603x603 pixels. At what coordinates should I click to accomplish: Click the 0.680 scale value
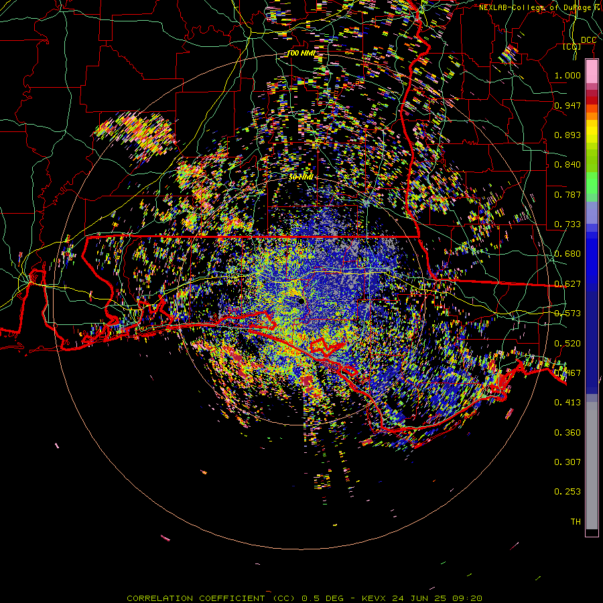pos(567,254)
